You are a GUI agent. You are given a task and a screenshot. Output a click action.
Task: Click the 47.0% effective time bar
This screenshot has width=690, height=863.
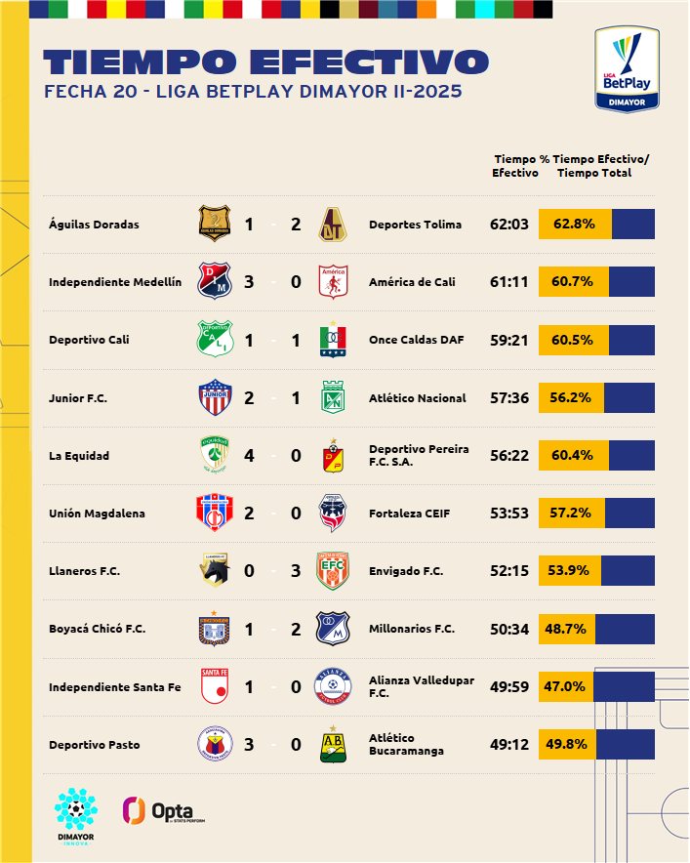pyautogui.click(x=596, y=686)
